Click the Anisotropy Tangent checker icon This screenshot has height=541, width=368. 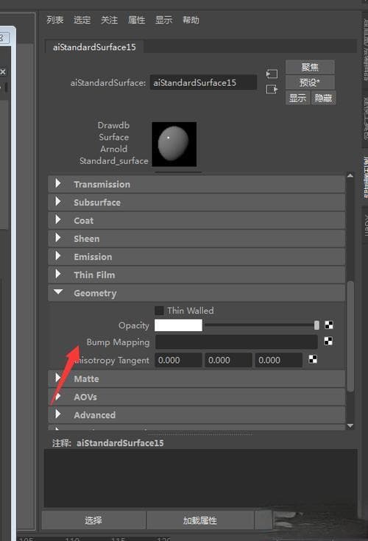pyautogui.click(x=313, y=359)
